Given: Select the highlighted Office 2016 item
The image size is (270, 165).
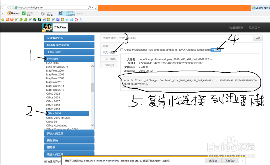Looking at the screenshot, I should pyautogui.click(x=67, y=113).
